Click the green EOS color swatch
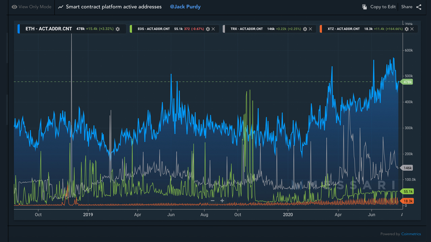The width and height of the screenshot is (431, 242). click(131, 29)
